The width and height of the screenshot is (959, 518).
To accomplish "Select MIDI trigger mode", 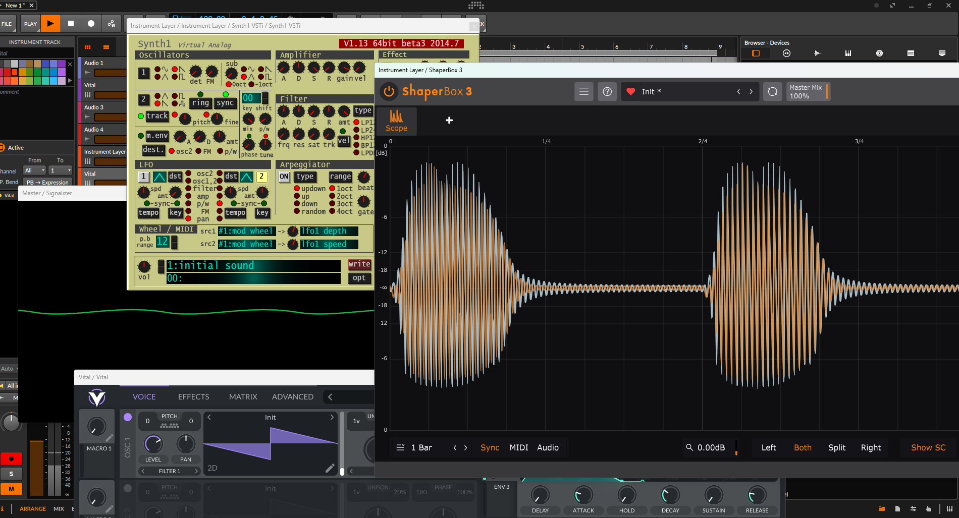I will 519,447.
